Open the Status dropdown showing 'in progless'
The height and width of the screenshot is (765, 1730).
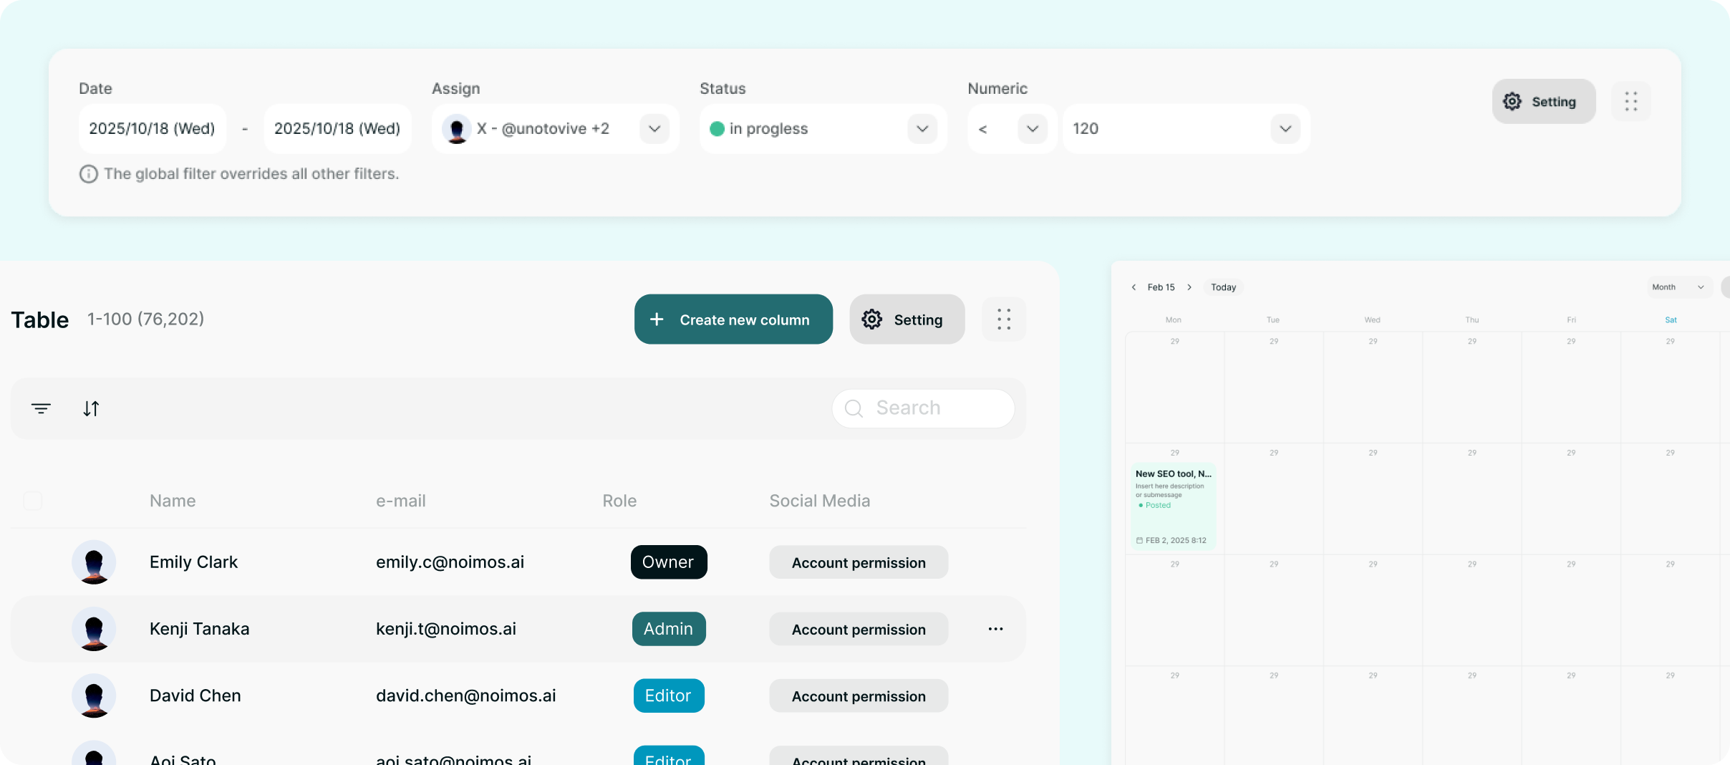click(x=922, y=129)
